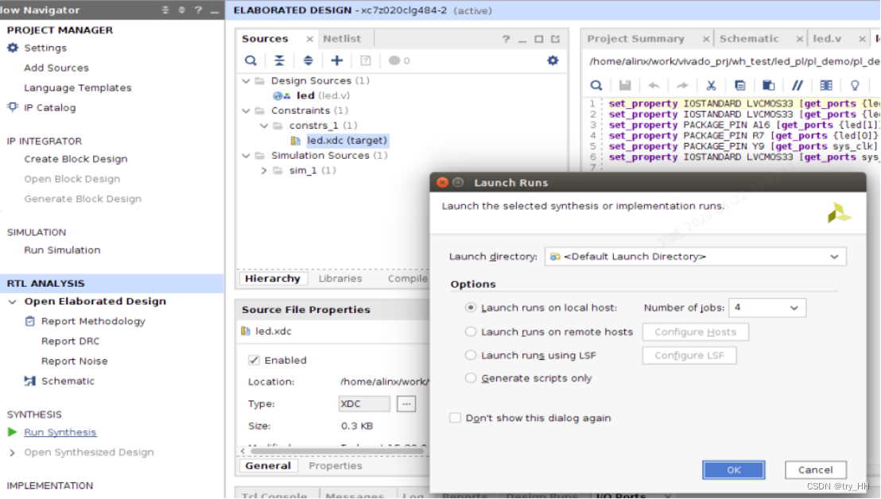Select Launch runs on remote hosts
Screen dimensions: 881x499
(470, 331)
